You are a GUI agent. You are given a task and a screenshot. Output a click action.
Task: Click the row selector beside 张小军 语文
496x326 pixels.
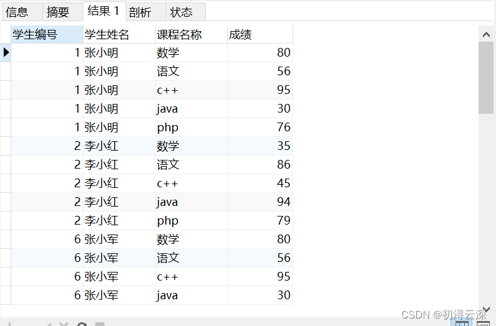coord(6,258)
